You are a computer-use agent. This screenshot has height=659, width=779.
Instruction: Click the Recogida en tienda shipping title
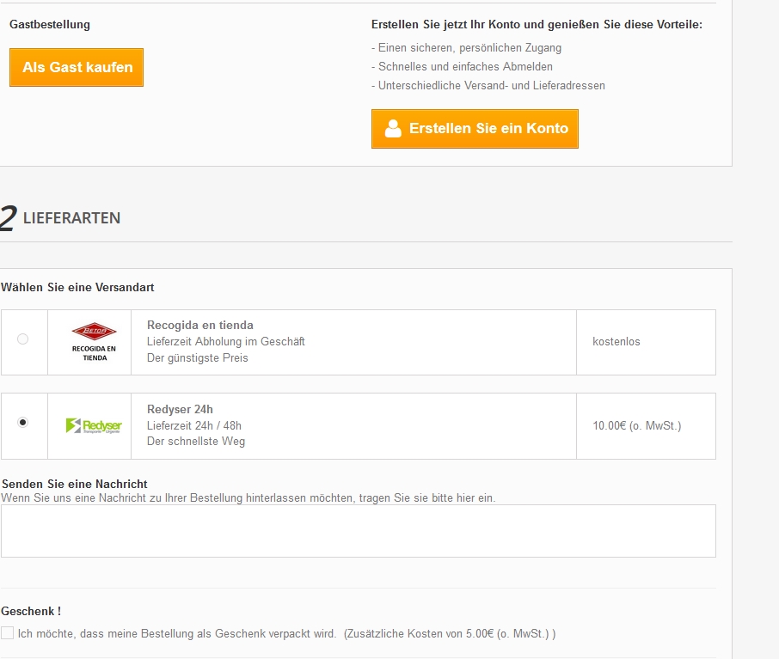coord(200,326)
